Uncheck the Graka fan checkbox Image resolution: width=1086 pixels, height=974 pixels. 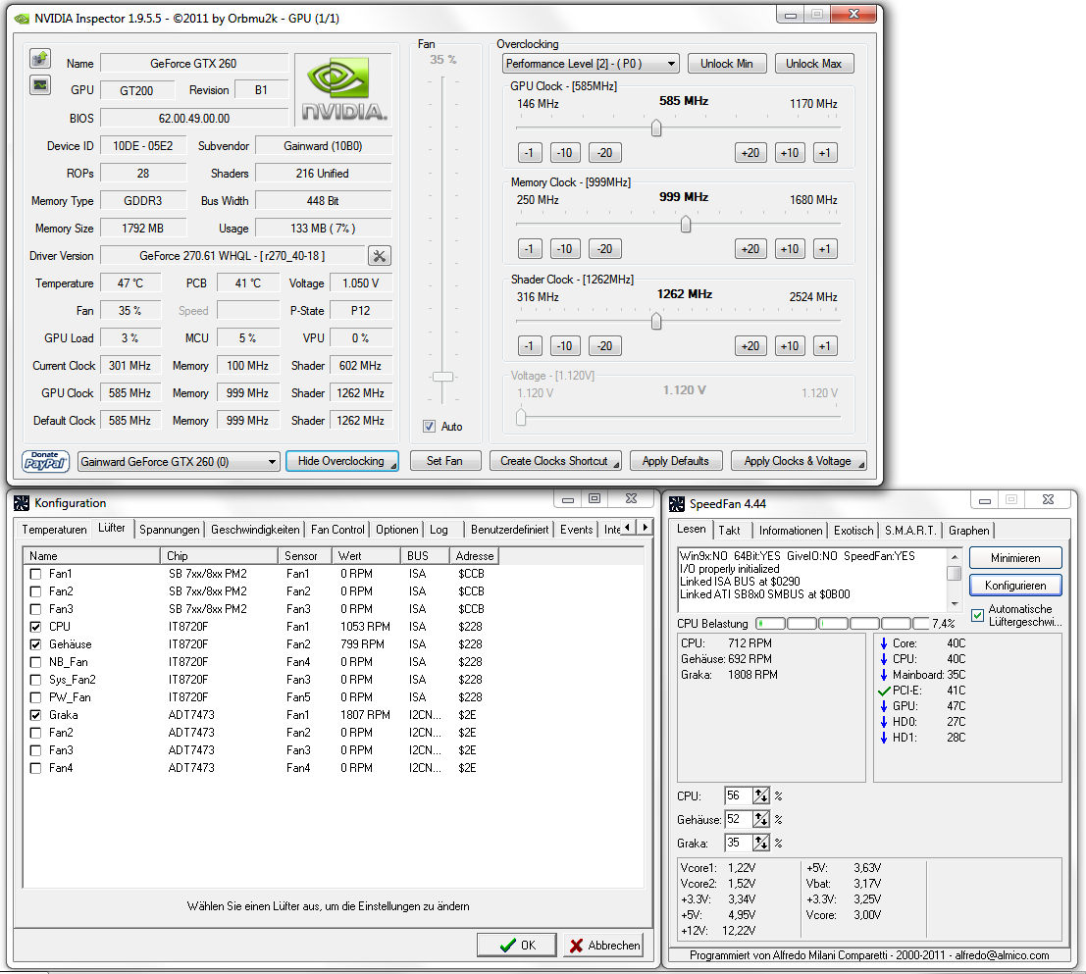35,715
